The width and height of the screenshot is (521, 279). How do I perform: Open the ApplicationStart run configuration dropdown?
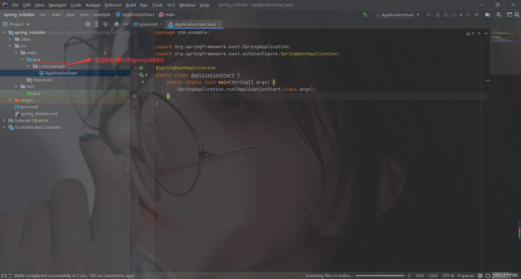click(397, 15)
